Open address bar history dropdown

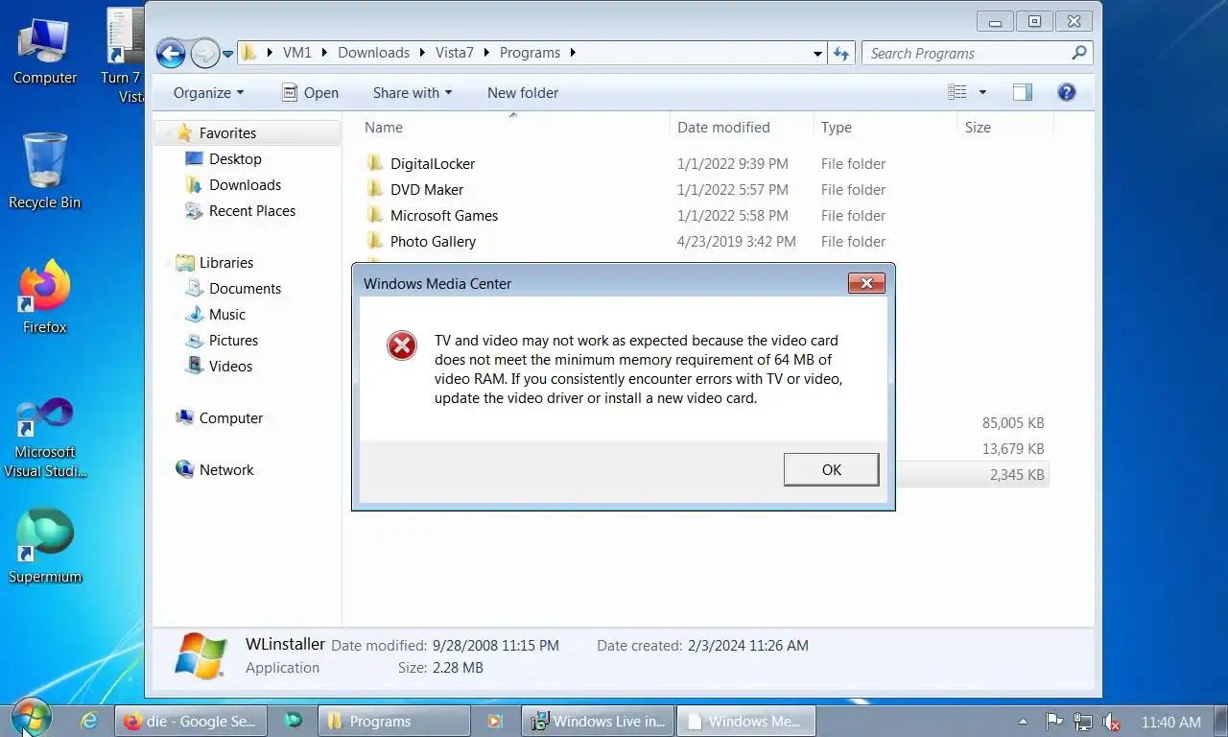817,54
